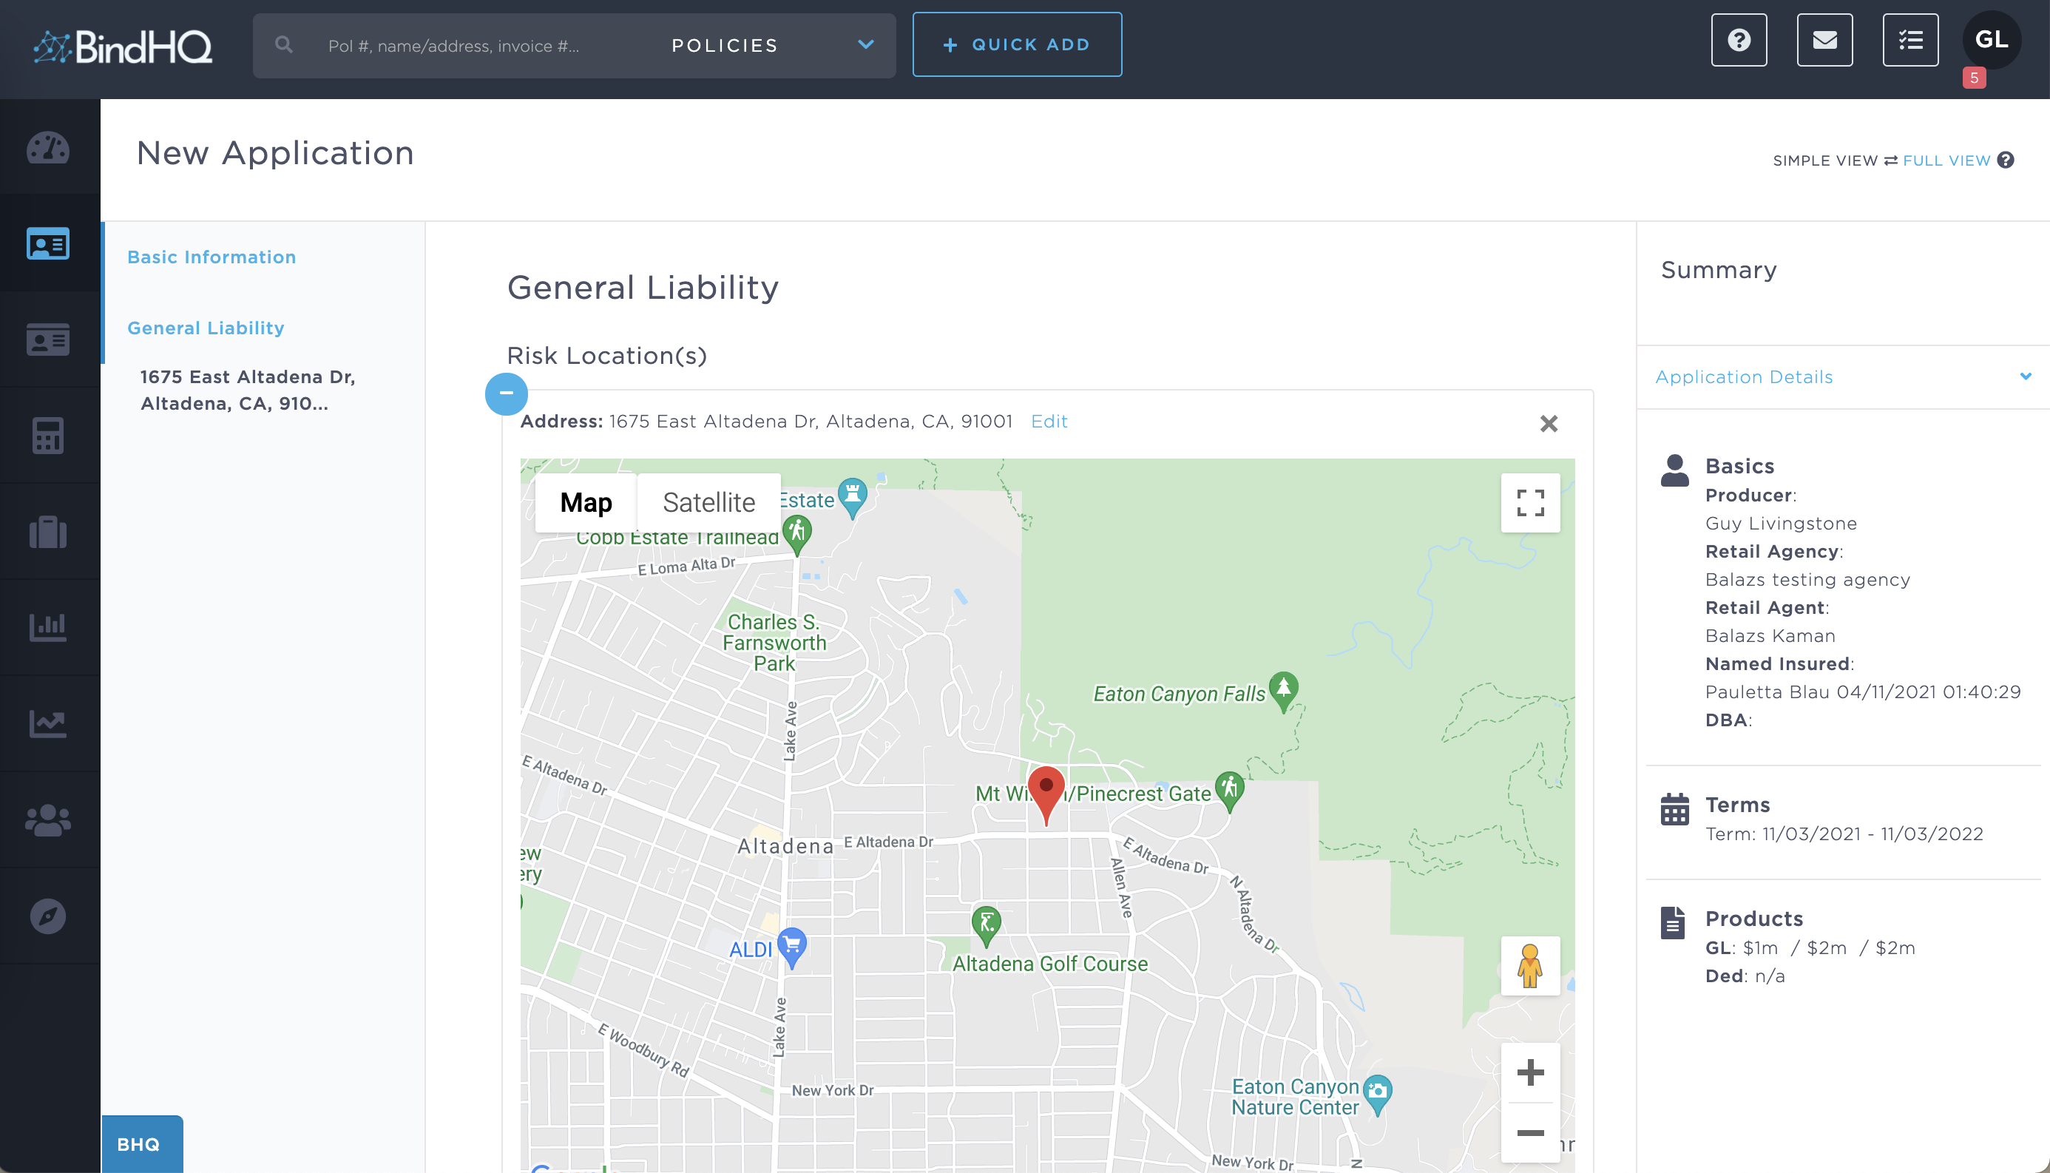Switch map to Satellite view
The image size is (2050, 1173).
708,501
